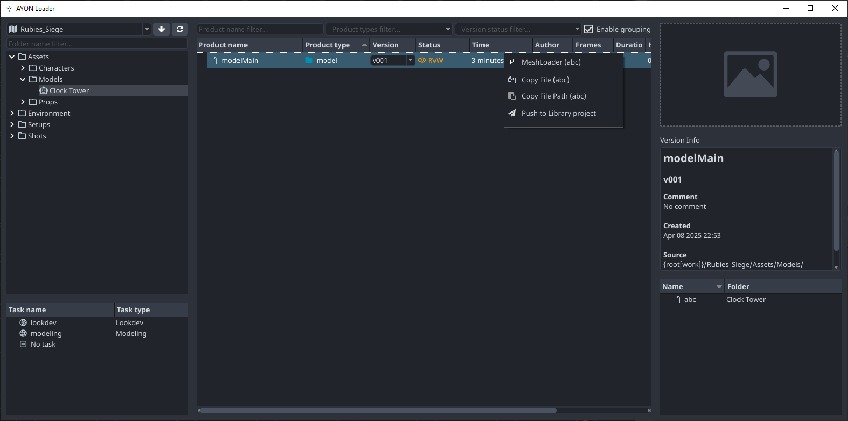
Task: Click the Task name column header
Action: click(60, 310)
